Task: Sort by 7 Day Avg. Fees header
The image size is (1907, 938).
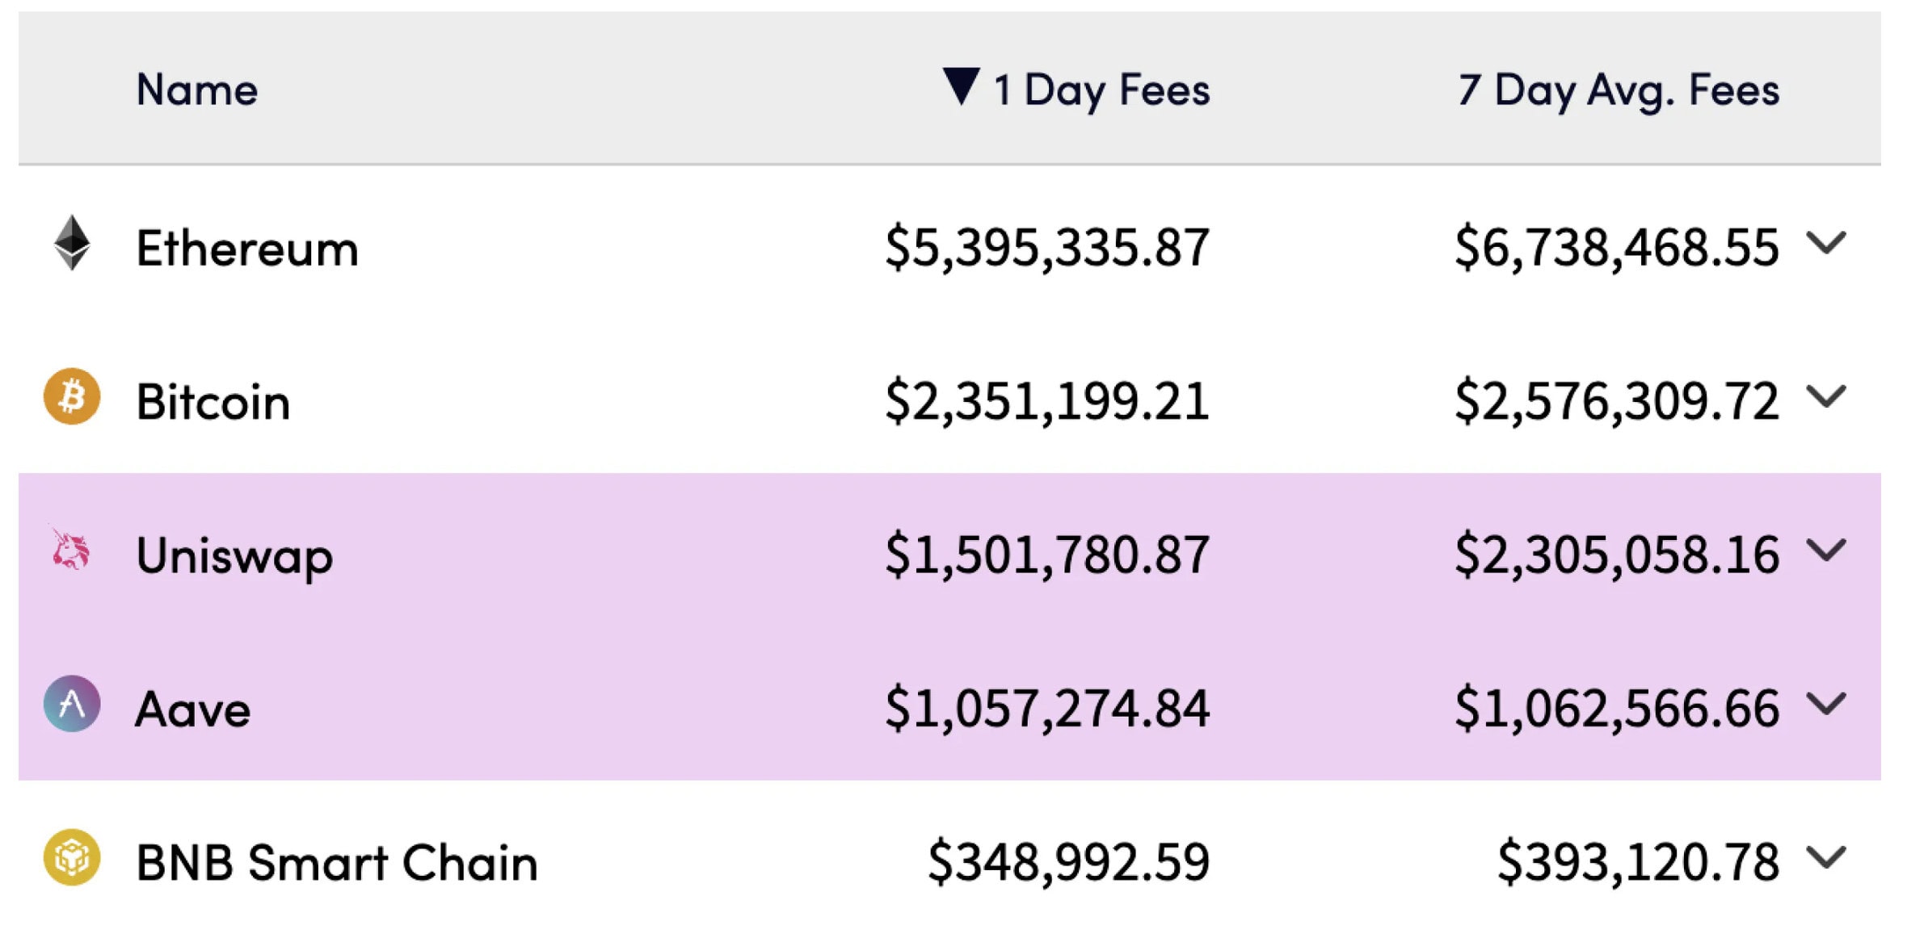Action: pos(1619,90)
